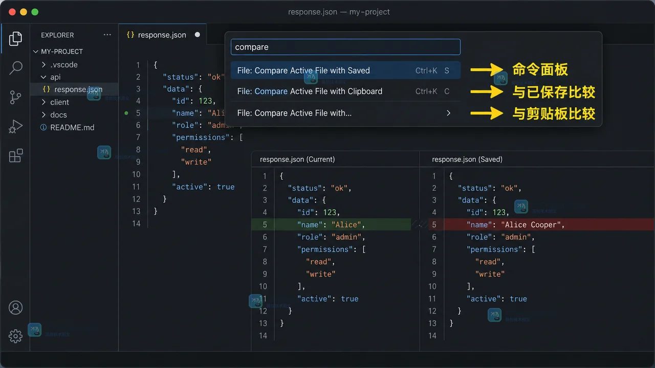655x368 pixels.
Task: Collapse the MY-PROJECT root folder
Action: coord(36,52)
